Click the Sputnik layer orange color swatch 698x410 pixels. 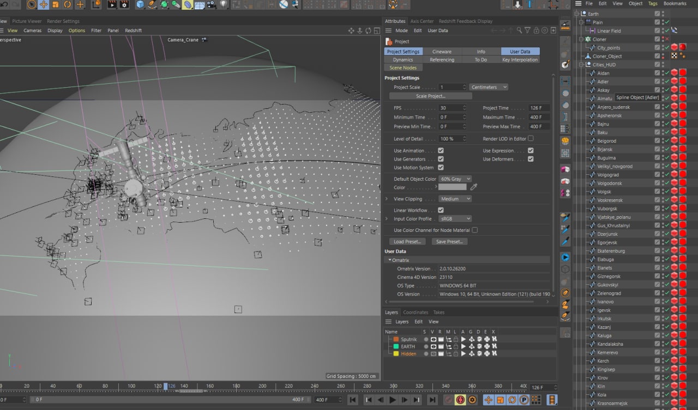(x=396, y=339)
